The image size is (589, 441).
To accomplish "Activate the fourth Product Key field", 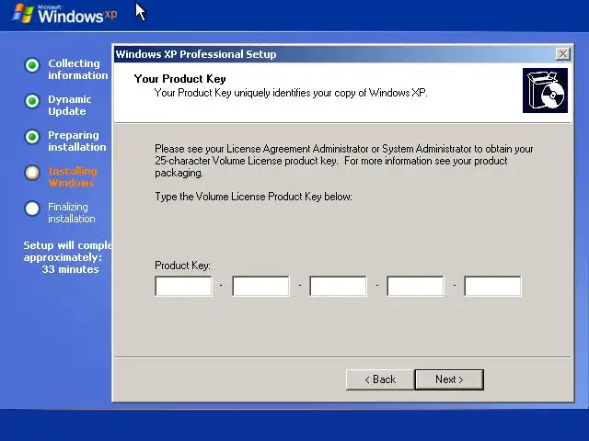I will point(415,286).
